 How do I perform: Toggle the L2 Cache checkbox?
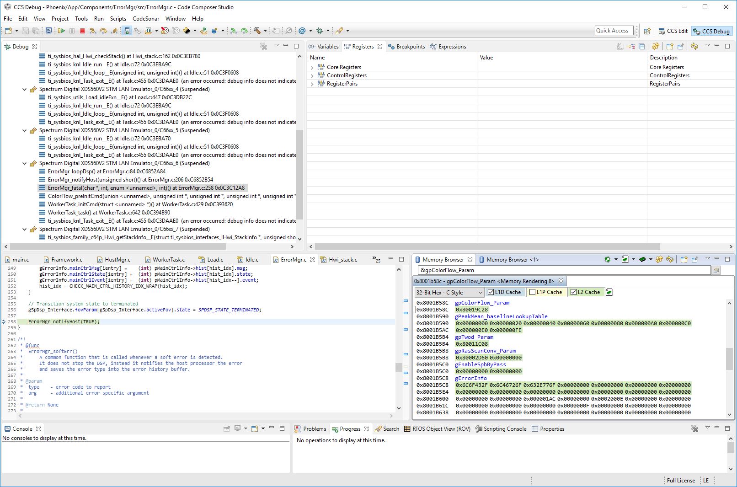573,292
